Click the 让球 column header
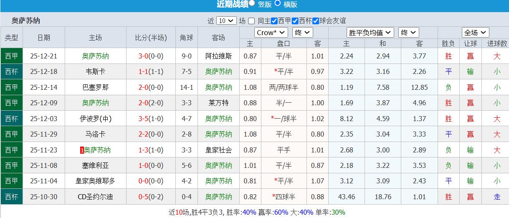509x218 pixels. coord(471,43)
